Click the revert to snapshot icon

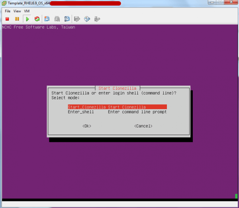57,19
